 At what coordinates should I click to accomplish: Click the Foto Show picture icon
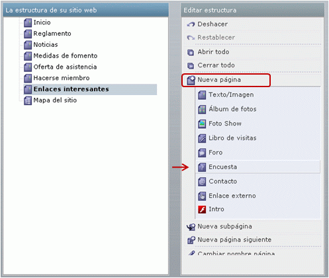[202, 123]
